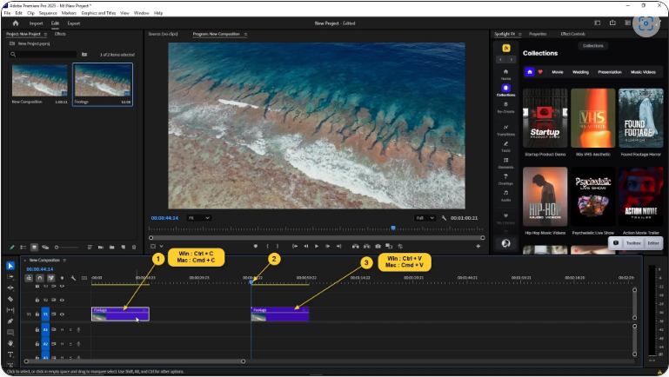Add a marker in Program monitor
The image size is (669, 377).
(x=256, y=246)
